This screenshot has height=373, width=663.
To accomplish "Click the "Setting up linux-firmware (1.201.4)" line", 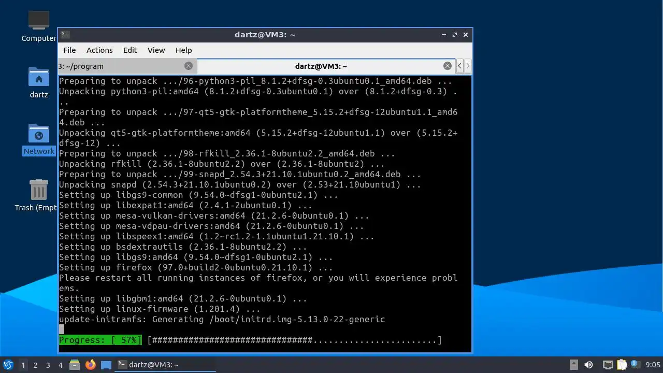I will tap(160, 309).
